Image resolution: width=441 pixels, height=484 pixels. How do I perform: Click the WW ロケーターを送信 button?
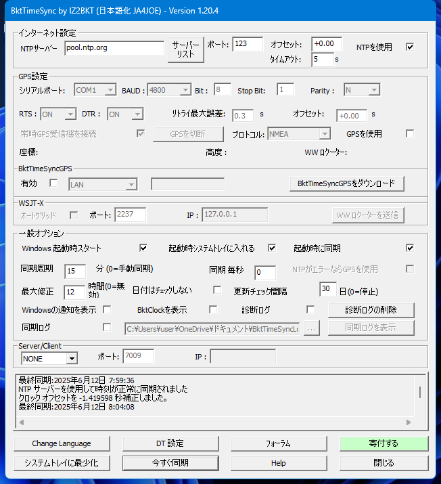368,215
